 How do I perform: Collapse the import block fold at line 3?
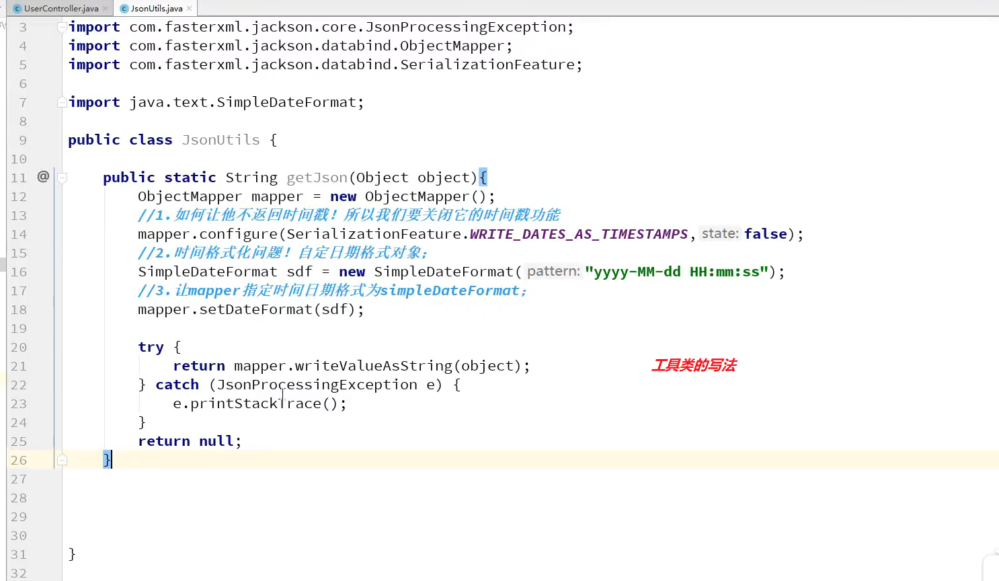[62, 27]
